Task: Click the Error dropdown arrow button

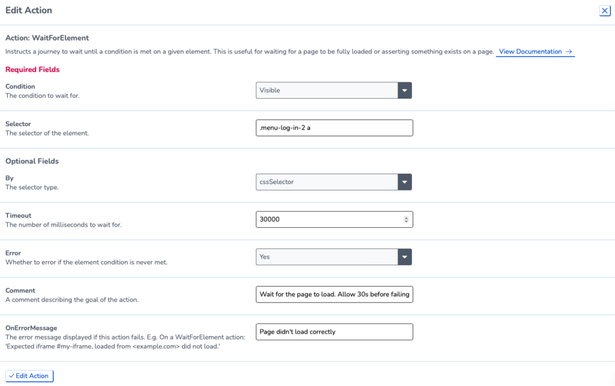Action: tap(404, 257)
